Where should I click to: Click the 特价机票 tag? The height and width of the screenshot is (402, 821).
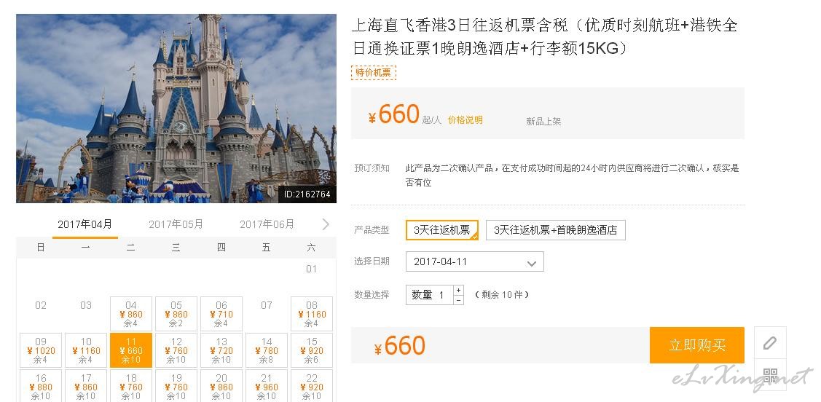point(373,73)
